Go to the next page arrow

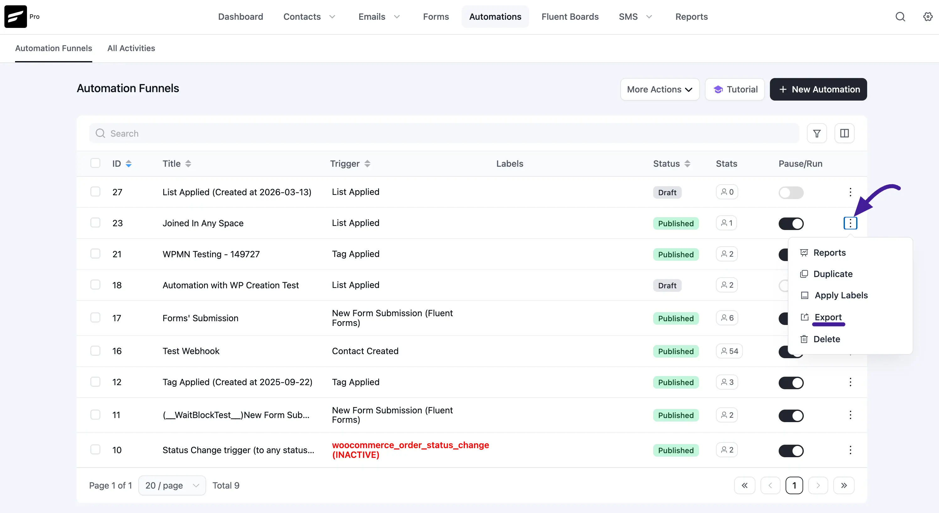click(818, 486)
